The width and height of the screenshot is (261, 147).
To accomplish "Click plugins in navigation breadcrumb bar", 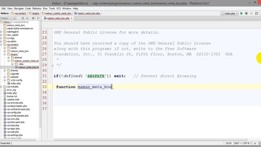I will pyautogui.click(x=34, y=13).
